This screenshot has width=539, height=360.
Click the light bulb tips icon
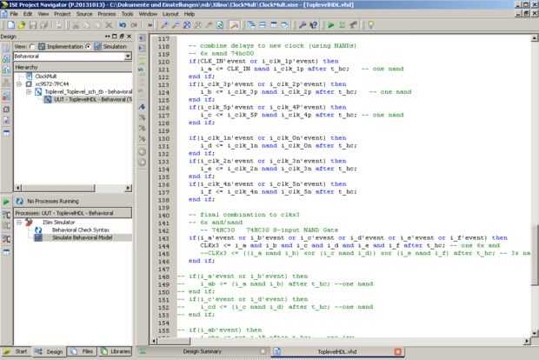(371, 25)
